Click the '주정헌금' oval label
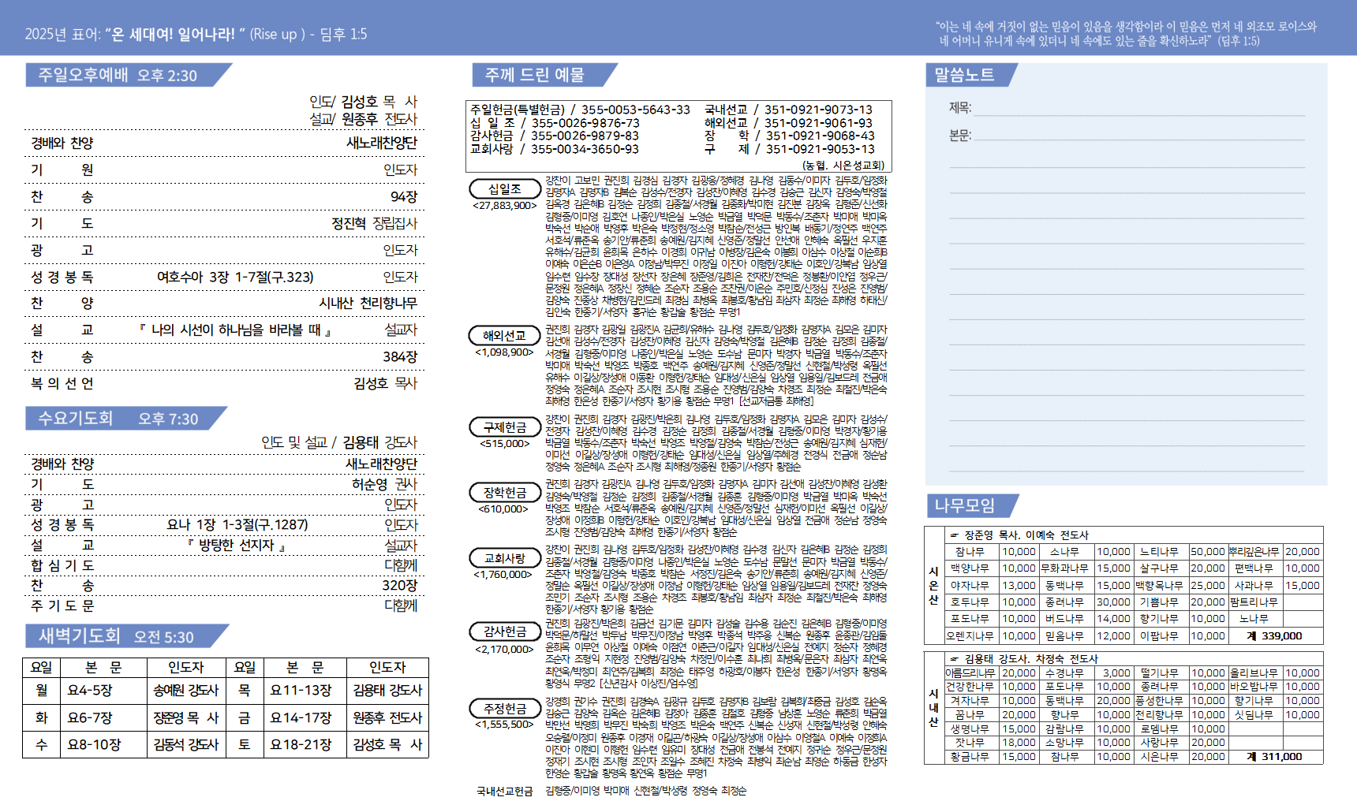 point(505,709)
